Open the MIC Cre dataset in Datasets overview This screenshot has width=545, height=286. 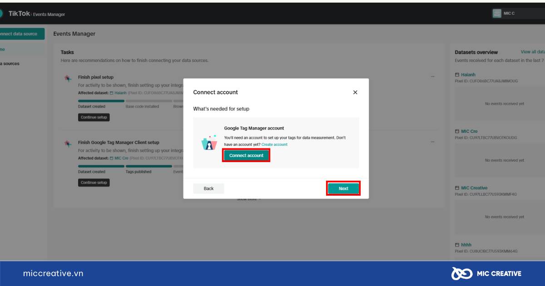tap(469, 131)
